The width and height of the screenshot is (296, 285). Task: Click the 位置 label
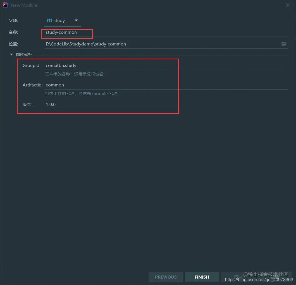click(13, 44)
